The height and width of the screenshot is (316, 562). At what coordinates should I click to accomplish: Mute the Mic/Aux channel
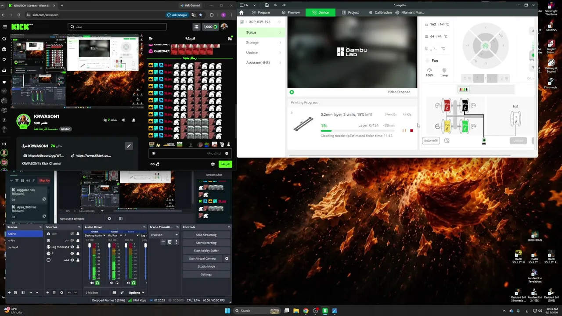tap(112, 283)
